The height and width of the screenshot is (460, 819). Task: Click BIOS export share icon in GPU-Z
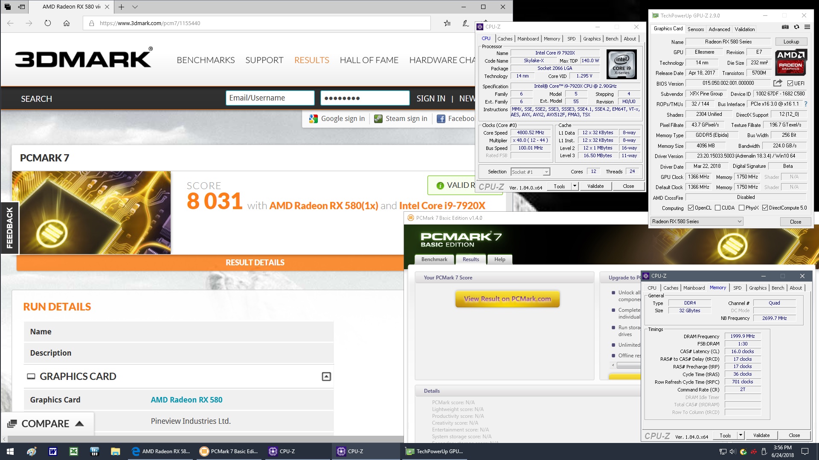click(778, 83)
